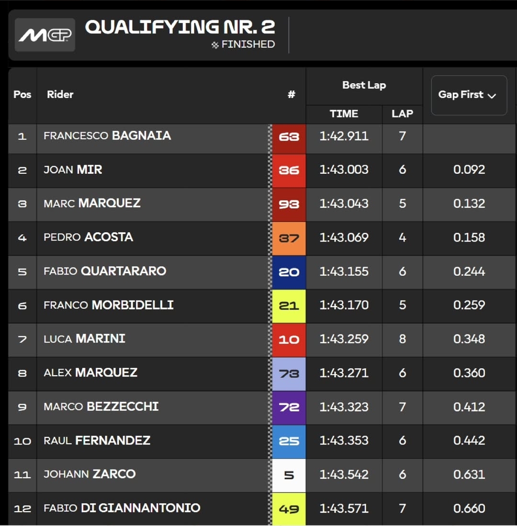Click the Rider column header

click(x=60, y=94)
